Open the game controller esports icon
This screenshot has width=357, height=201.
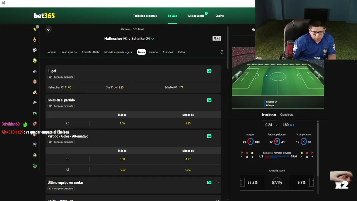35,113
